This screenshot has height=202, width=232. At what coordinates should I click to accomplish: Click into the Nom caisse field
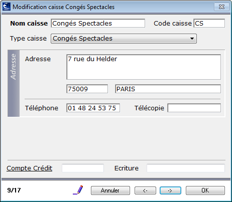[98, 23]
